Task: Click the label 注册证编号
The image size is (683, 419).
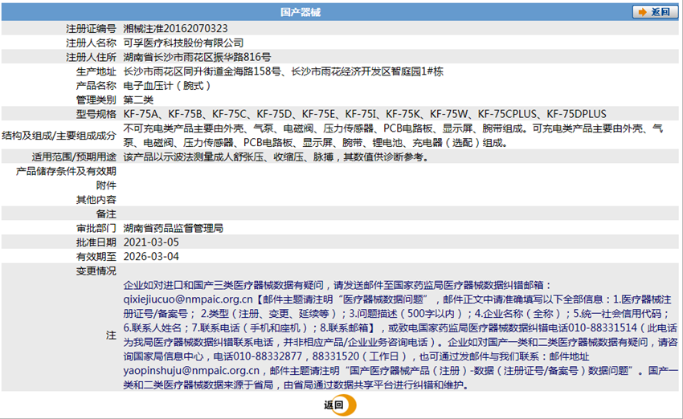Action: pyautogui.click(x=91, y=29)
